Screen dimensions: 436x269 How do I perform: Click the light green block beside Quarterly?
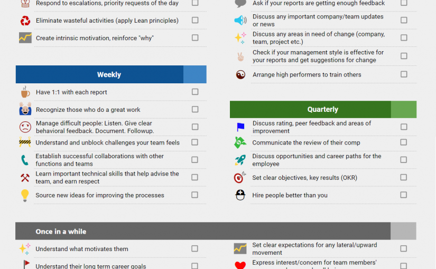coord(404,110)
